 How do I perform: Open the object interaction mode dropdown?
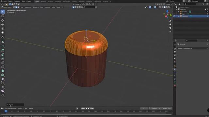[x=7, y=7]
